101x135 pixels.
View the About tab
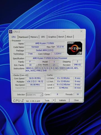pos(69,37)
